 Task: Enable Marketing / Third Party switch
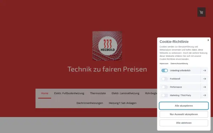pos(164,95)
